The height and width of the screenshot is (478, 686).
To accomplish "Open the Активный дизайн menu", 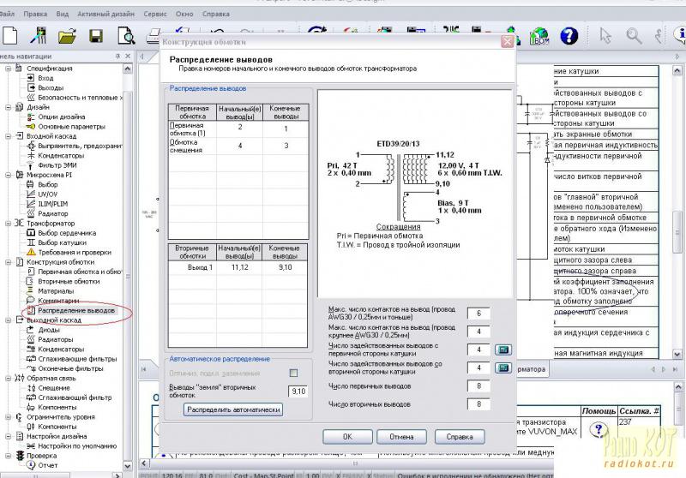I will coord(105,14).
